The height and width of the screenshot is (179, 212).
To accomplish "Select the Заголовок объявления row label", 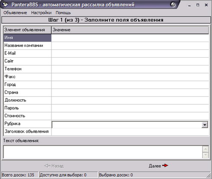I will point(27,132).
